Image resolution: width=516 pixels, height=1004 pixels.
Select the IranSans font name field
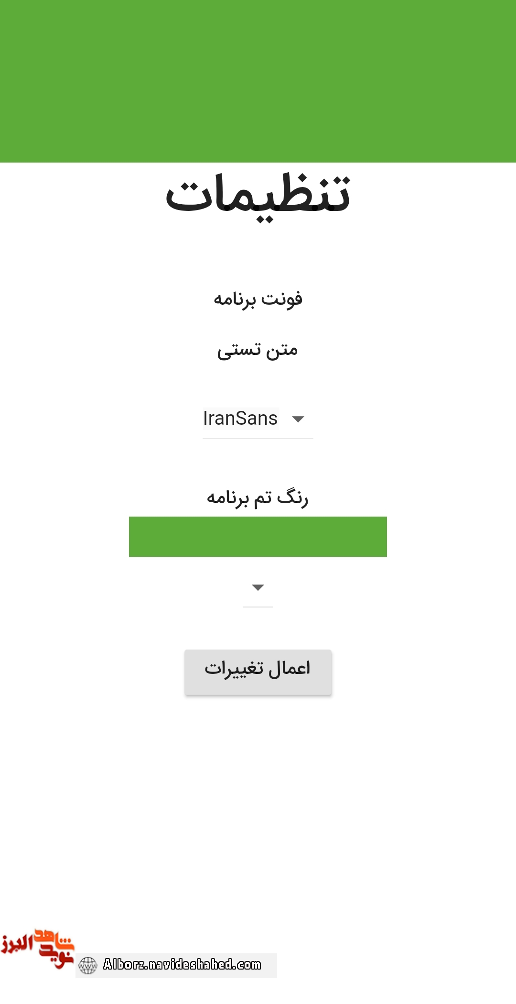[240, 419]
